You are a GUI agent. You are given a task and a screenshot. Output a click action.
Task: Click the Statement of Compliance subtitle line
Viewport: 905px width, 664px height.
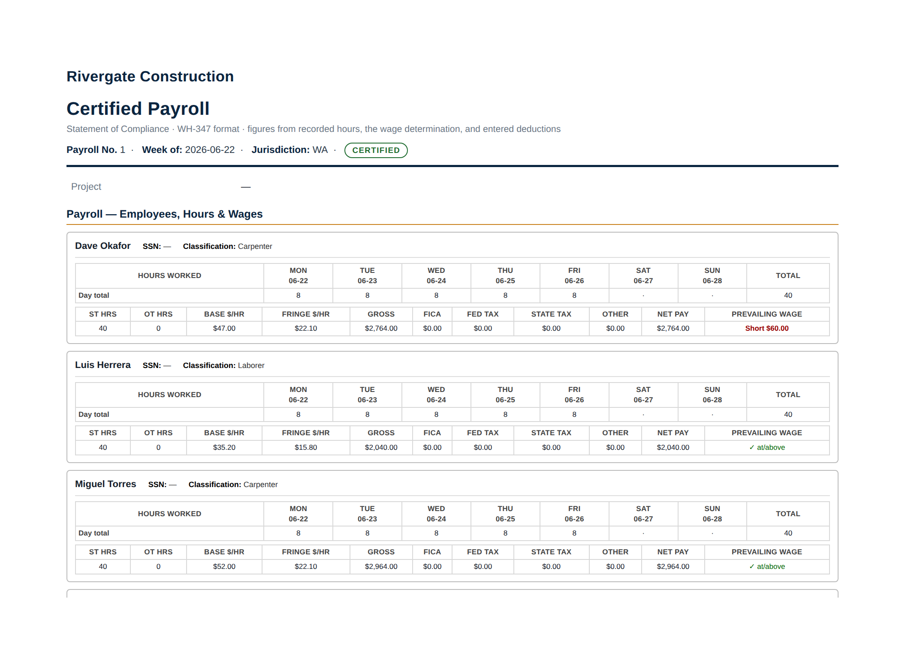click(314, 129)
